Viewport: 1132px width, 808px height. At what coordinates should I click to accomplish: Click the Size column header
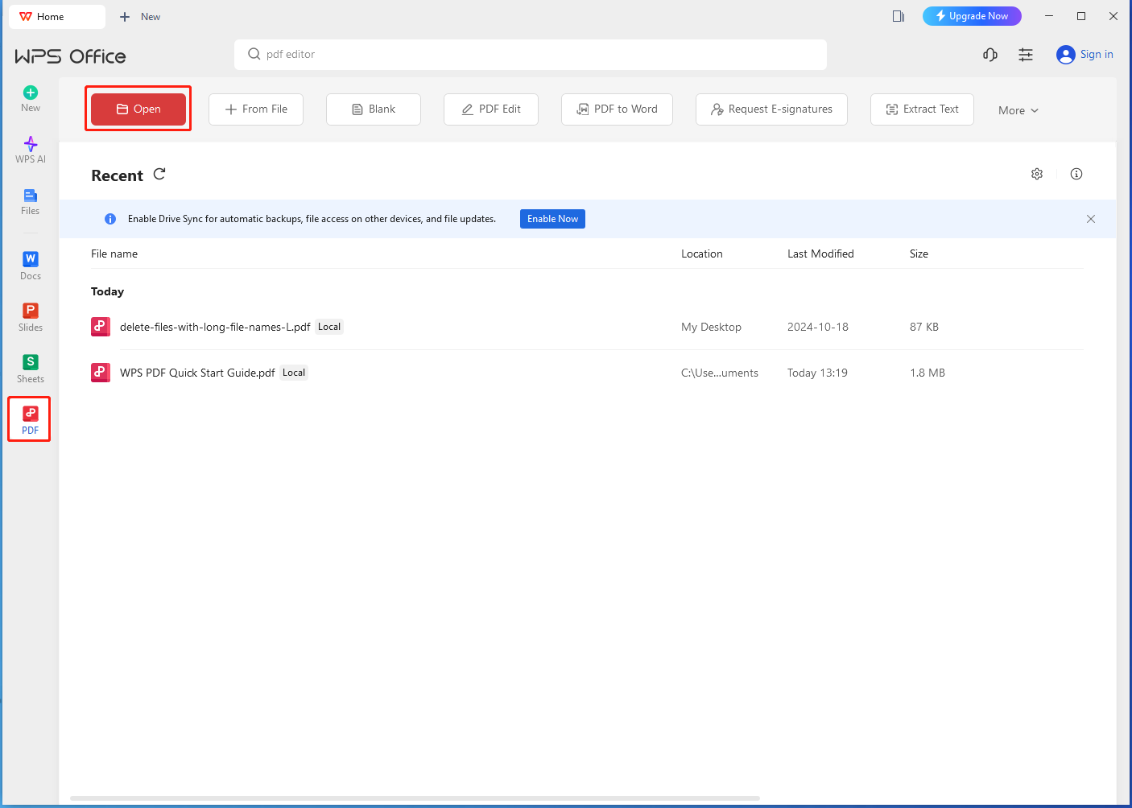coord(919,254)
